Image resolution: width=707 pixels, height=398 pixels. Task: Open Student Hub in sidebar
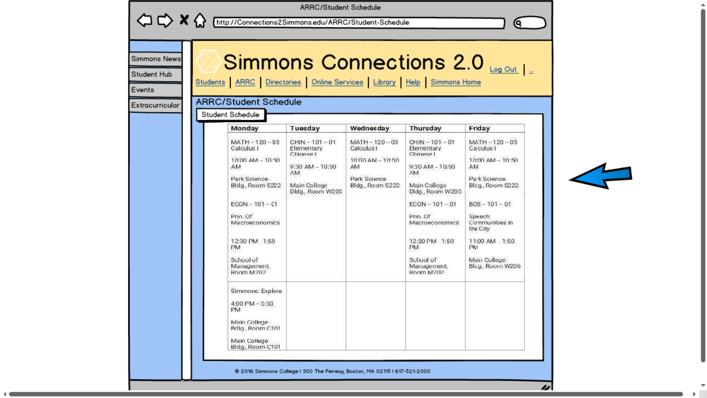click(x=156, y=74)
